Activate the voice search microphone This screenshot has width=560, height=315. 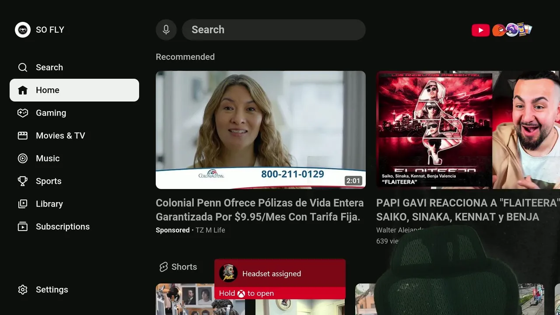pyautogui.click(x=166, y=30)
